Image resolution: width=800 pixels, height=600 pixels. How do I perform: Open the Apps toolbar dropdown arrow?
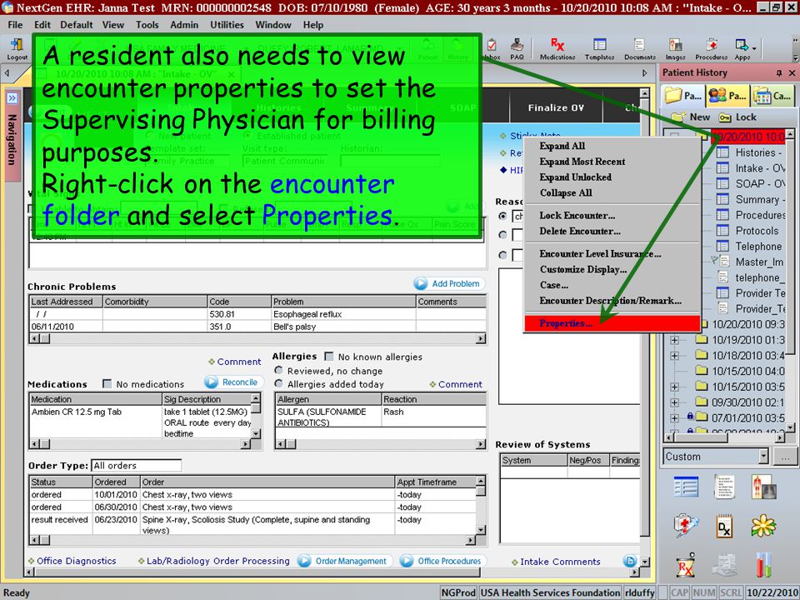(754, 48)
